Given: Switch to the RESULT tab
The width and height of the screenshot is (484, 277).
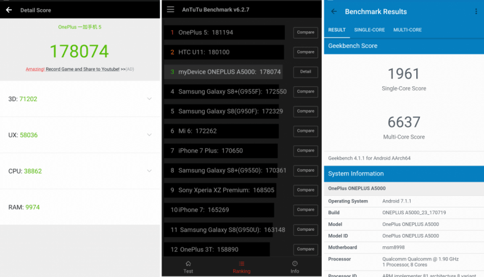Looking at the screenshot, I should coord(337,30).
